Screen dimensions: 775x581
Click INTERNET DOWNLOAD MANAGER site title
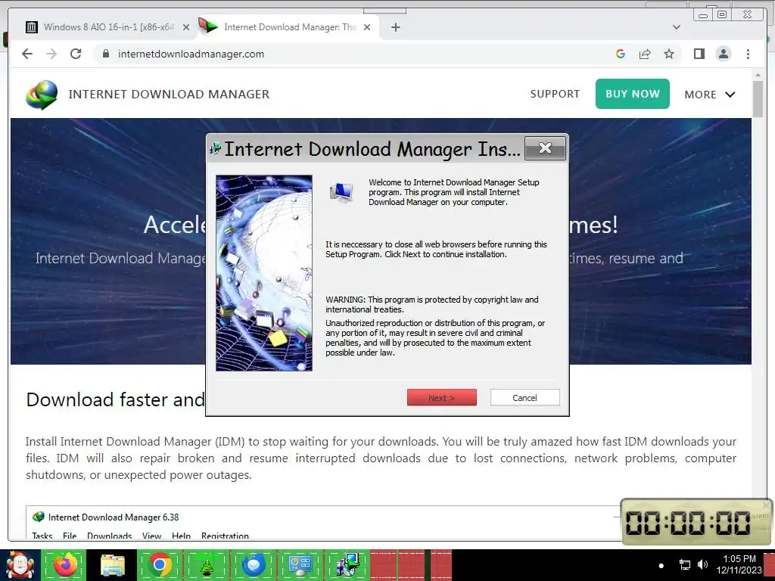[169, 94]
